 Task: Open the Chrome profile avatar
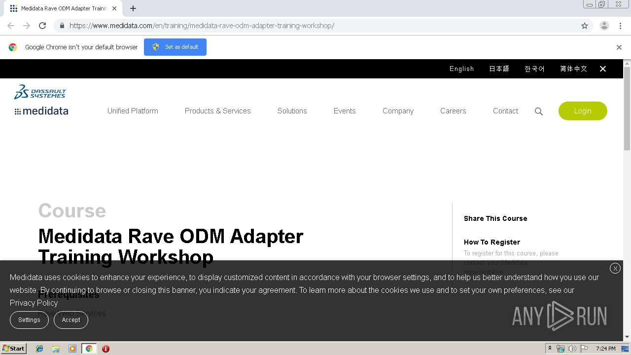pyautogui.click(x=604, y=26)
